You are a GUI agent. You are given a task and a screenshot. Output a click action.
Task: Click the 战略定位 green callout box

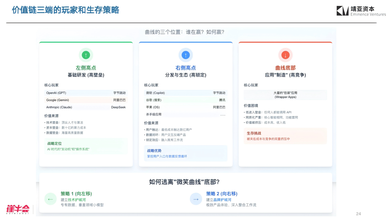86,146
